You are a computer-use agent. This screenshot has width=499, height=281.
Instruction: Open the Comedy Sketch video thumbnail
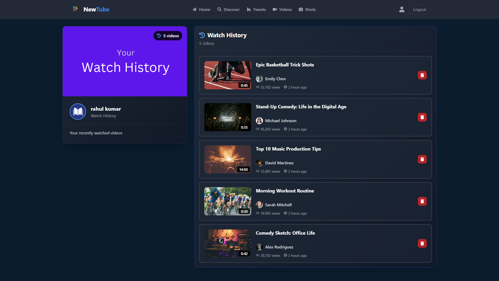pyautogui.click(x=228, y=243)
